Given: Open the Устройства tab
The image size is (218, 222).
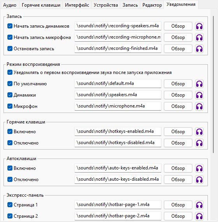Looking at the screenshot, I should [x=106, y=5].
